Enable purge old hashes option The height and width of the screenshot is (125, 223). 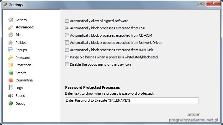[x=67, y=57]
